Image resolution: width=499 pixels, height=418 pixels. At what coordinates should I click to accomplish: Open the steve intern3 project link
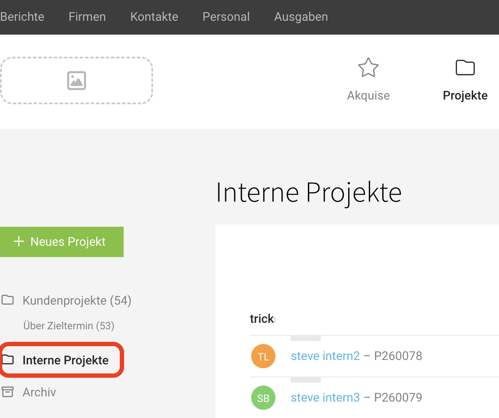pyautogui.click(x=325, y=397)
